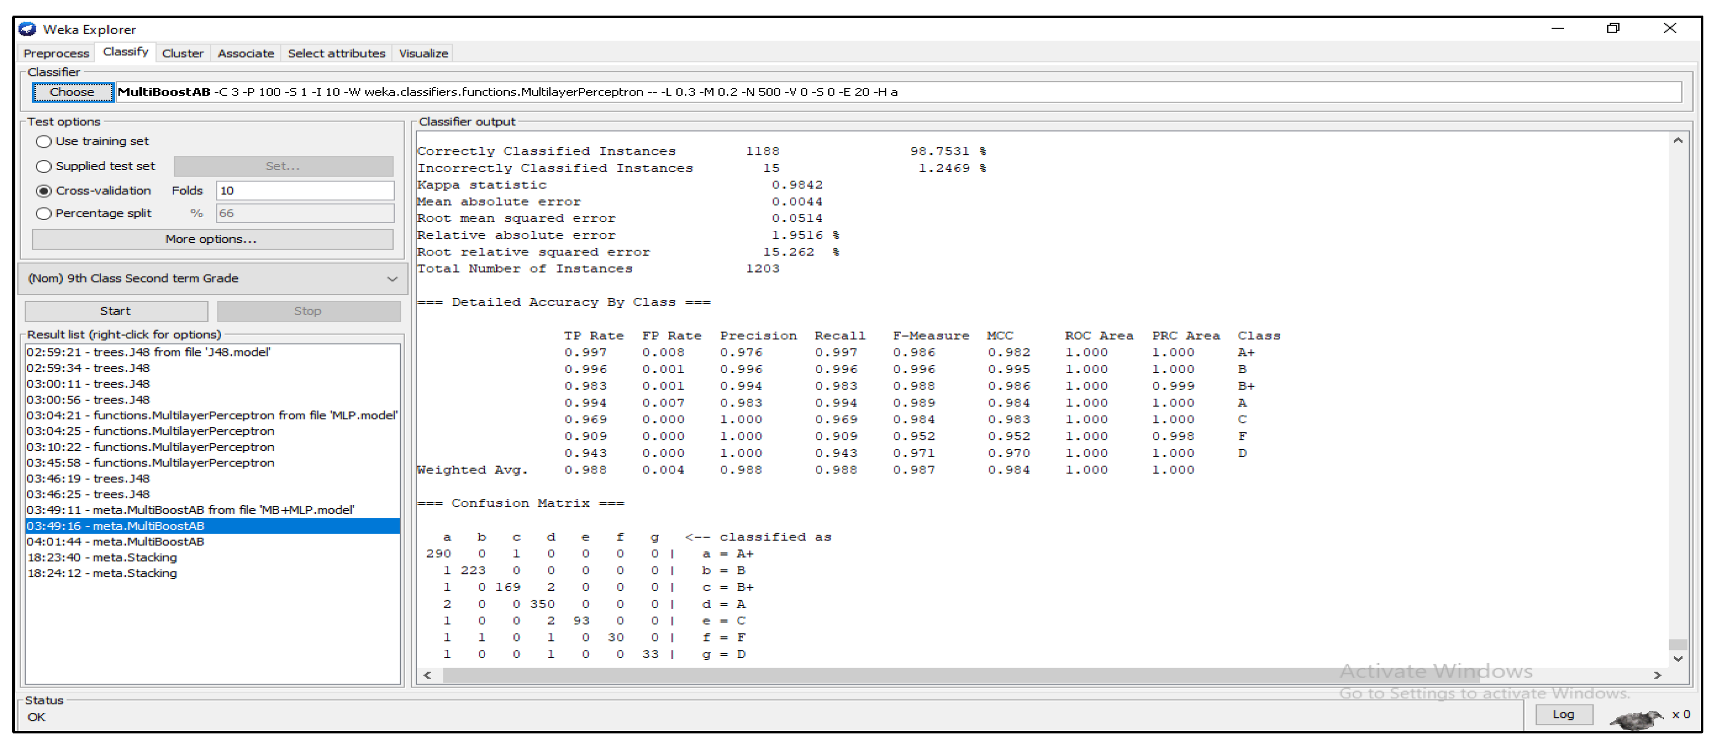
Task: Click the 'Kappa statistic' output line
Action: tap(619, 185)
